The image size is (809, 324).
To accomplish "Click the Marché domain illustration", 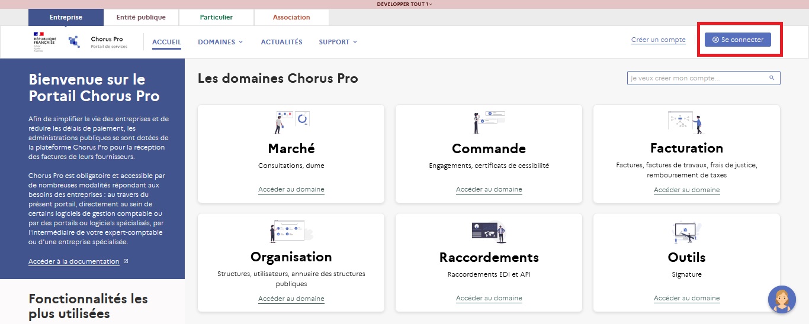I will click(x=291, y=122).
